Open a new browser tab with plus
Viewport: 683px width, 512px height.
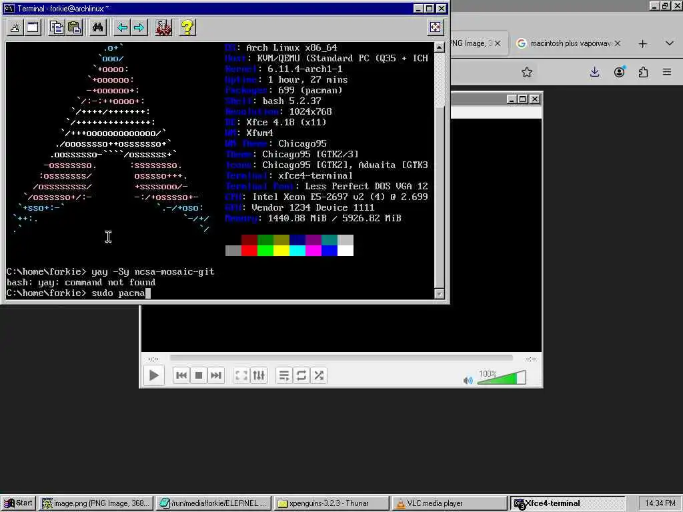(642, 43)
